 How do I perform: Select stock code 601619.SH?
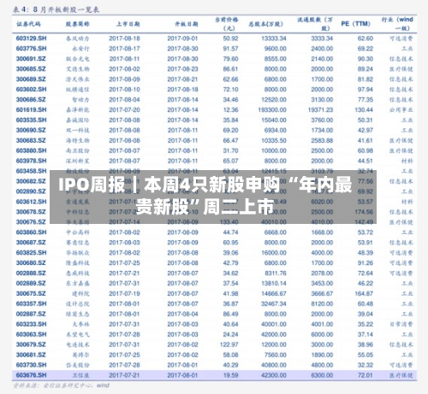31,110
